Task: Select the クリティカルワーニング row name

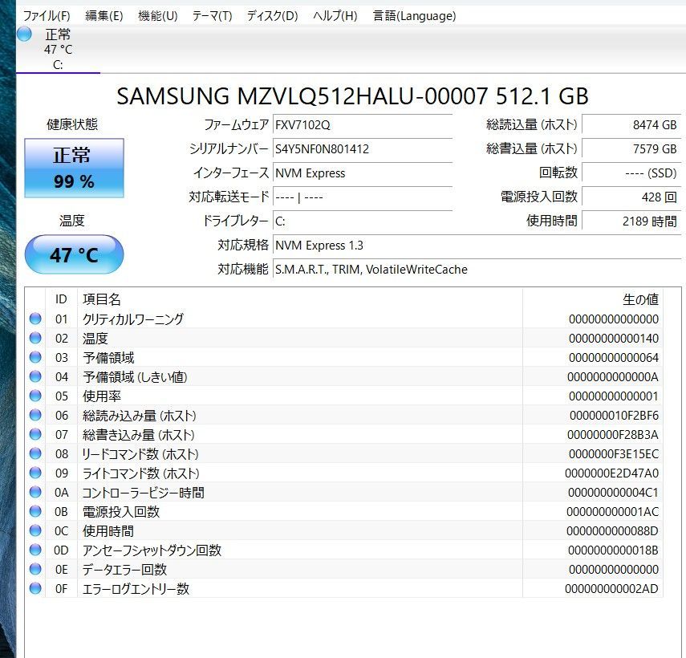Action: pyautogui.click(x=133, y=319)
